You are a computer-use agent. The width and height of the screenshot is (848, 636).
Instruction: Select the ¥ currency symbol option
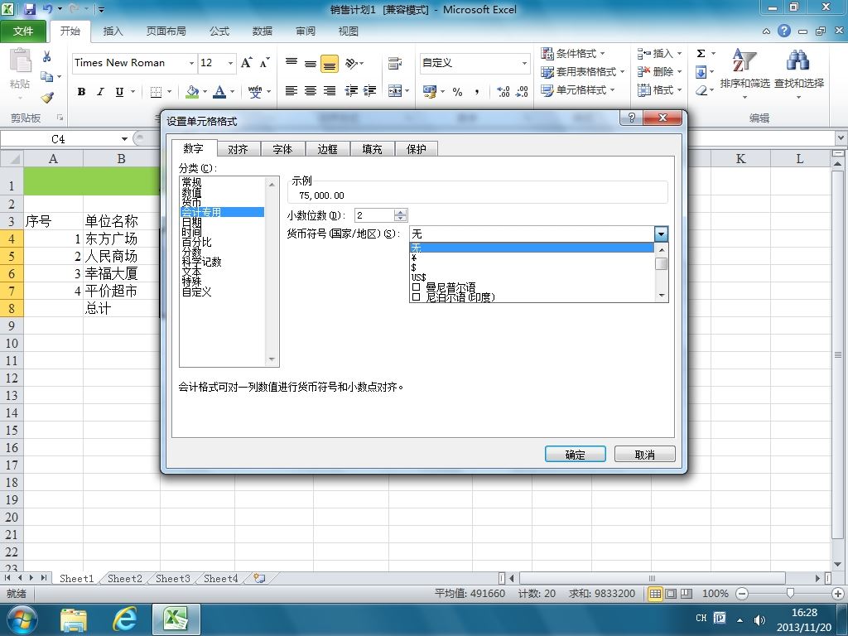(x=532, y=258)
